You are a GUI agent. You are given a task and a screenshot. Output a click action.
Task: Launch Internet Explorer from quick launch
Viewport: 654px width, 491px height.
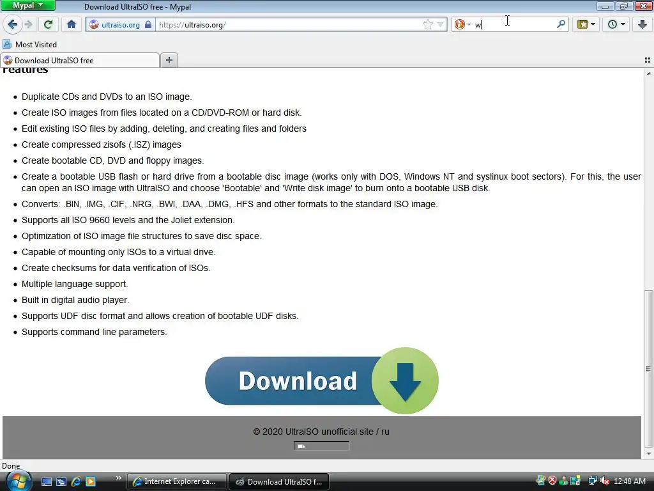tap(76, 481)
